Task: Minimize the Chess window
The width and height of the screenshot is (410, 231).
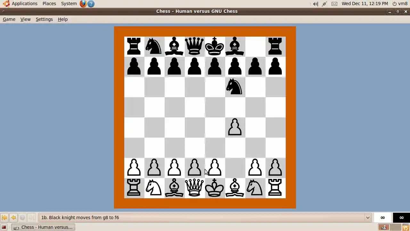Action: (390, 12)
